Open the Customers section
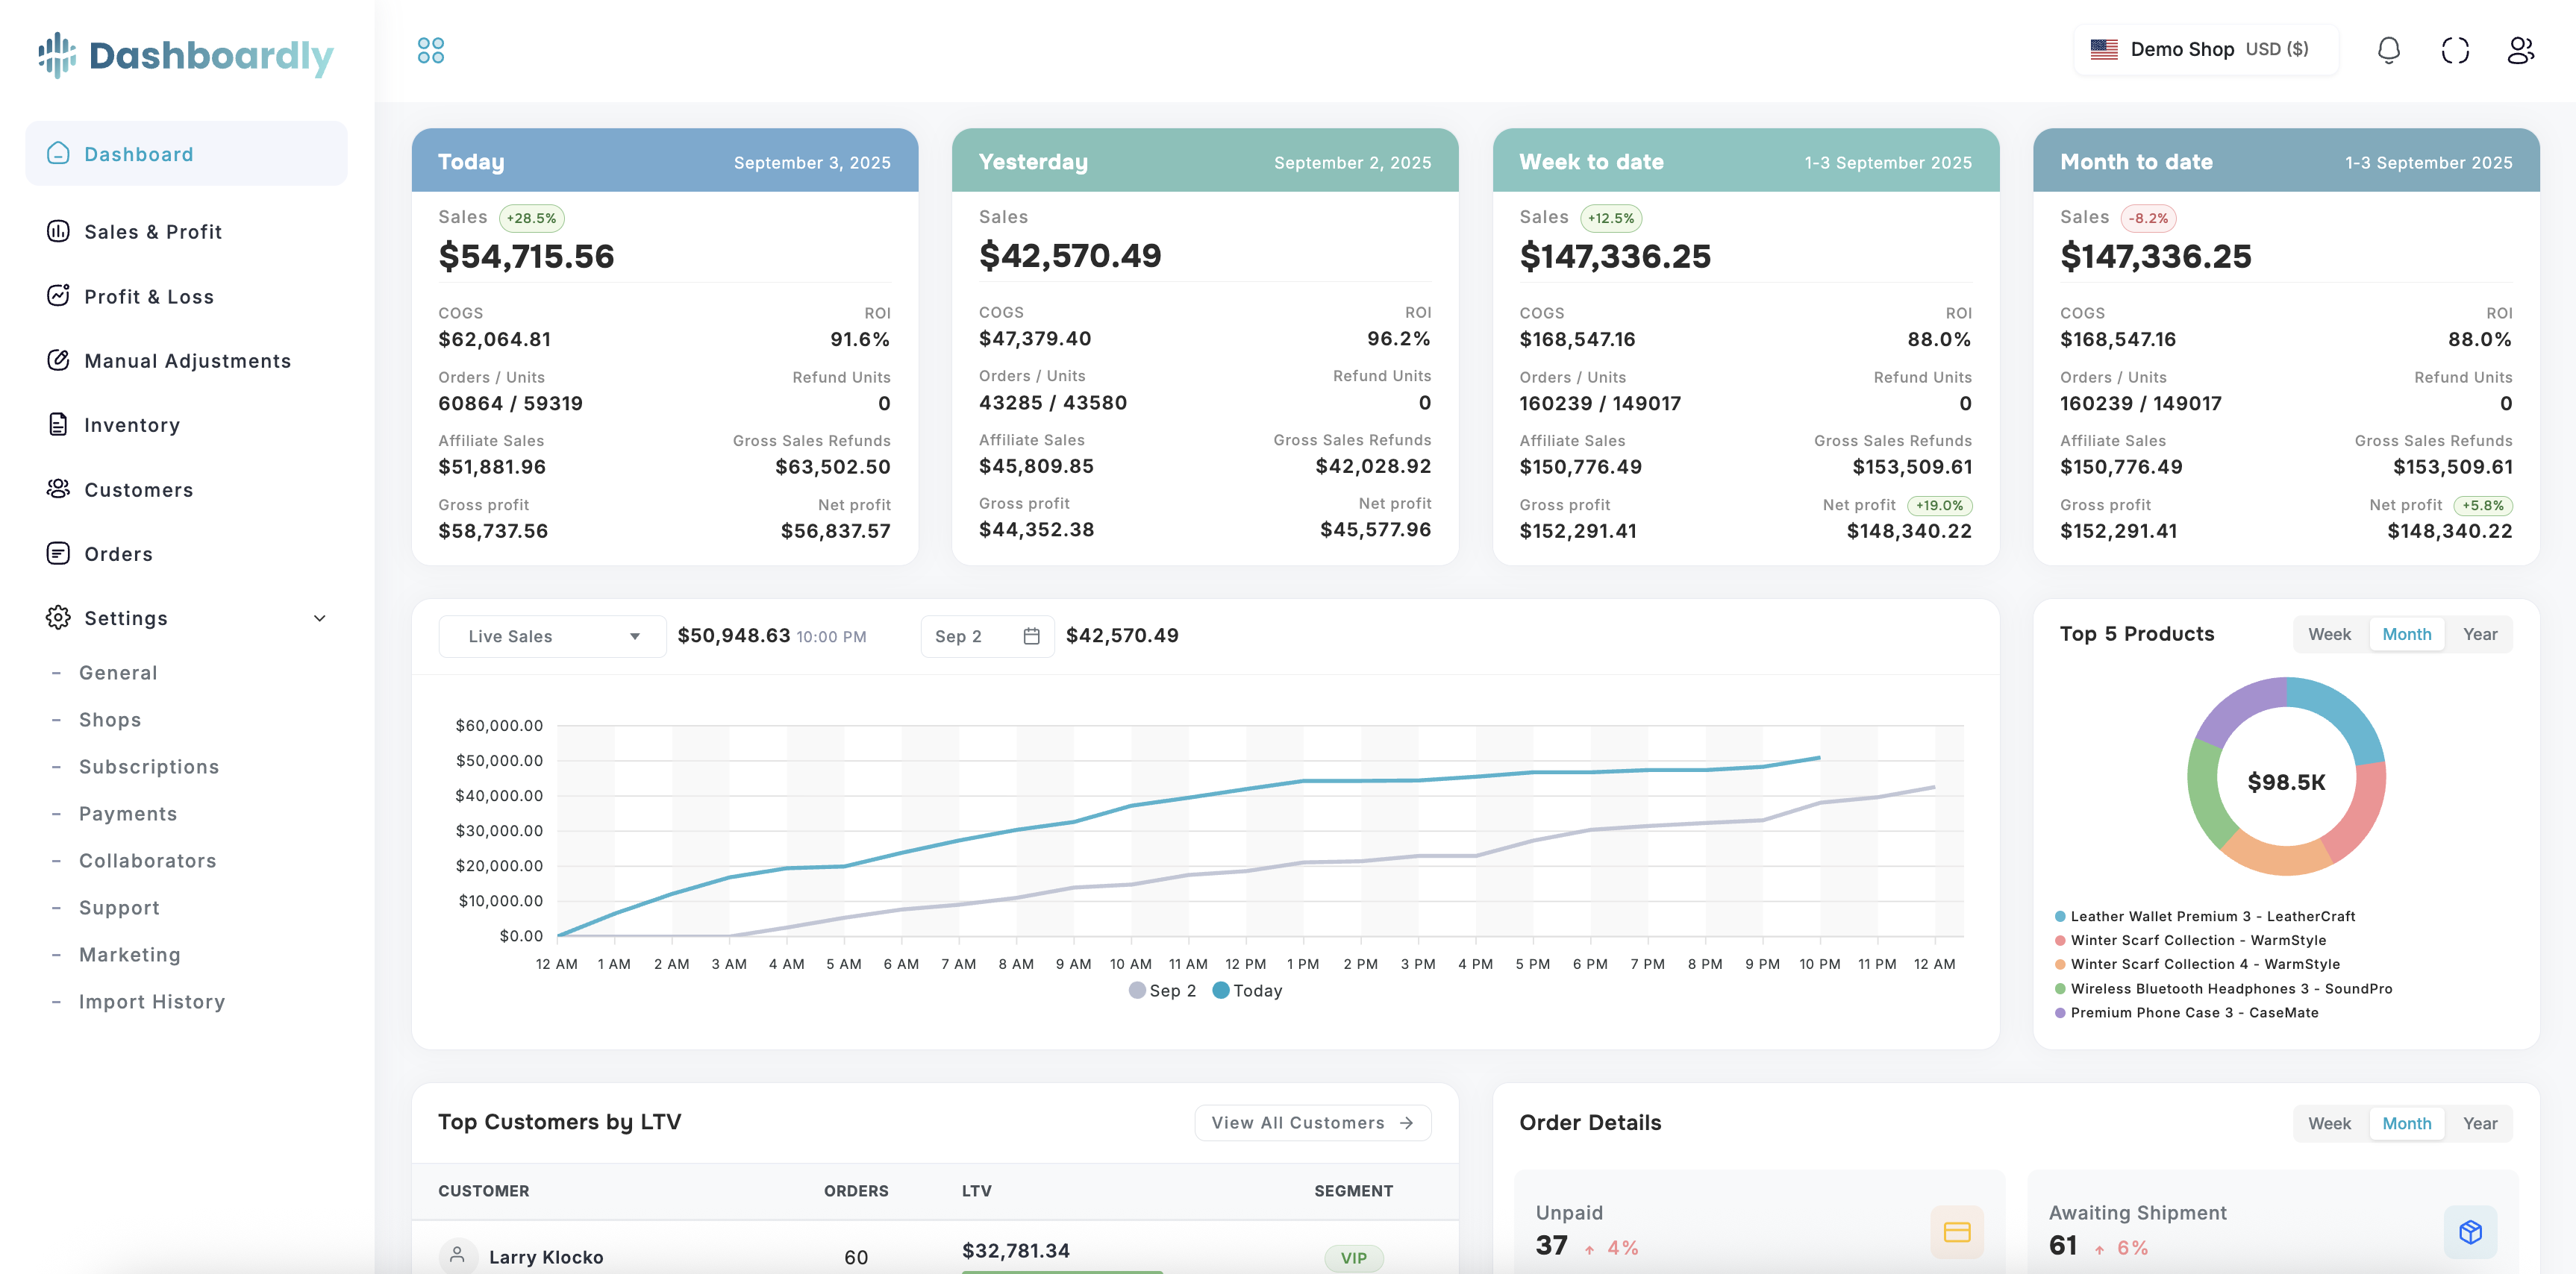This screenshot has height=1274, width=2576. pos(139,489)
